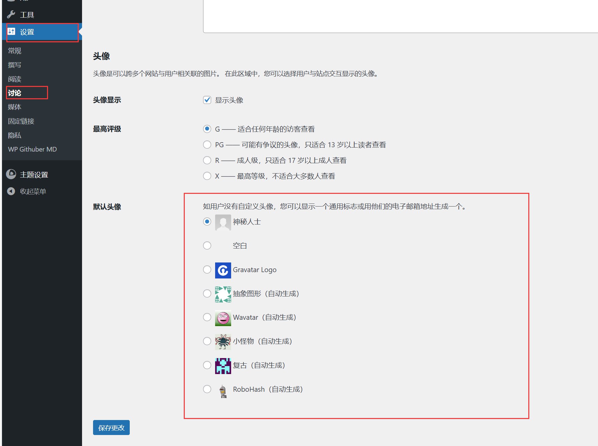This screenshot has height=446, width=598.
Task: Open the 固定链接 permalinks submenu
Action: 21,121
